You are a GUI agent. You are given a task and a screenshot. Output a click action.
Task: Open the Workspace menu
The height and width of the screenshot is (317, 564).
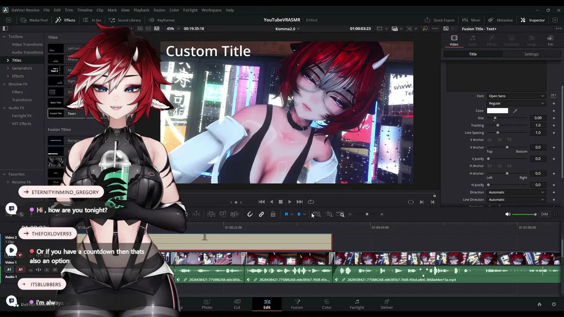pyautogui.click(x=211, y=10)
